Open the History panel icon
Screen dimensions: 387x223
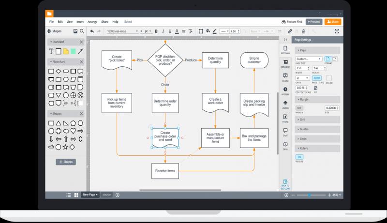[x=285, y=89]
